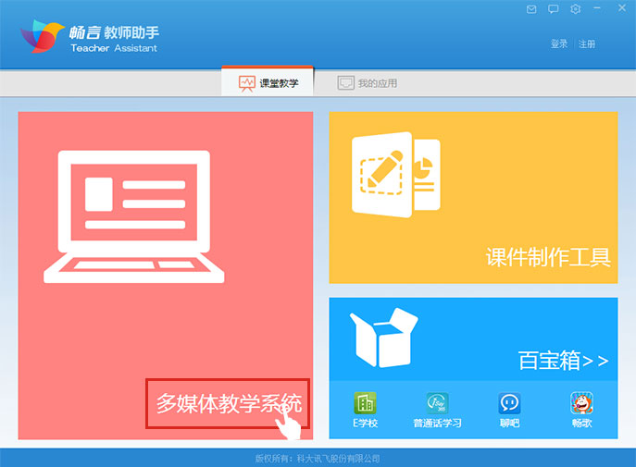Screen dimensions: 636x467
Task: Minimize the Teacher Assistant window
Action: [597, 8]
